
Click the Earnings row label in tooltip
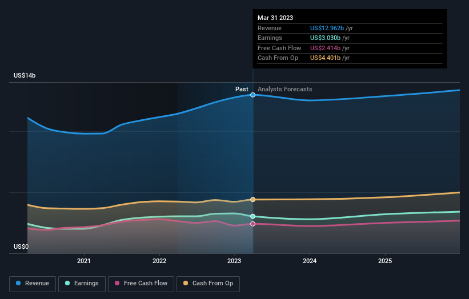(x=270, y=38)
